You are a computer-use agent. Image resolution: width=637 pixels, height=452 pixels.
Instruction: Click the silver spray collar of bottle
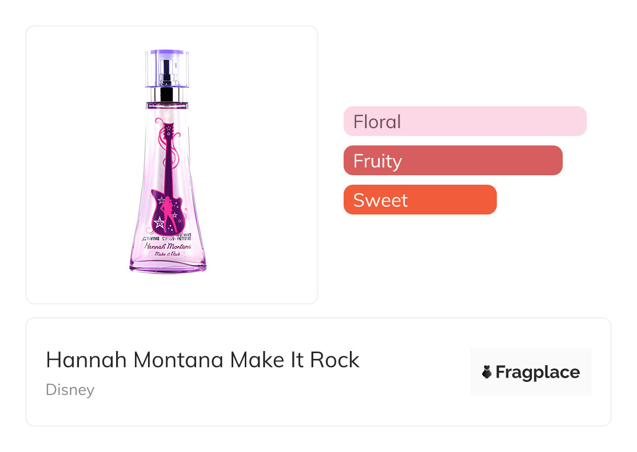coord(167,95)
